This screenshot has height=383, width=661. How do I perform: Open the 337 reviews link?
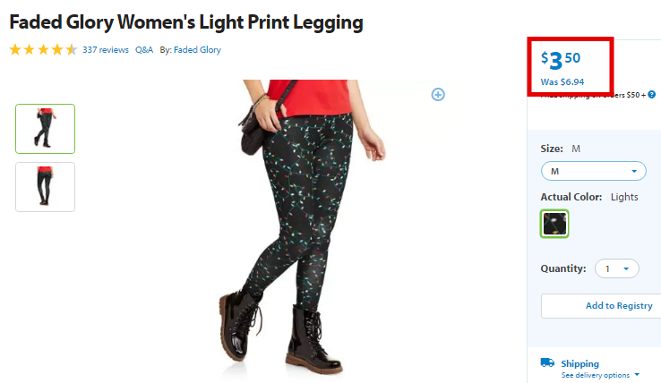pos(106,50)
